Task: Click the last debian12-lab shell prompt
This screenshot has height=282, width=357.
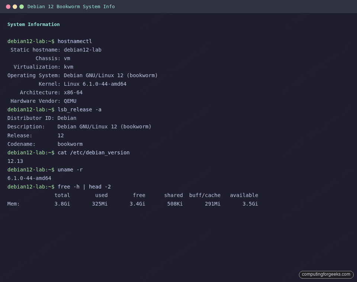Action: [31, 187]
